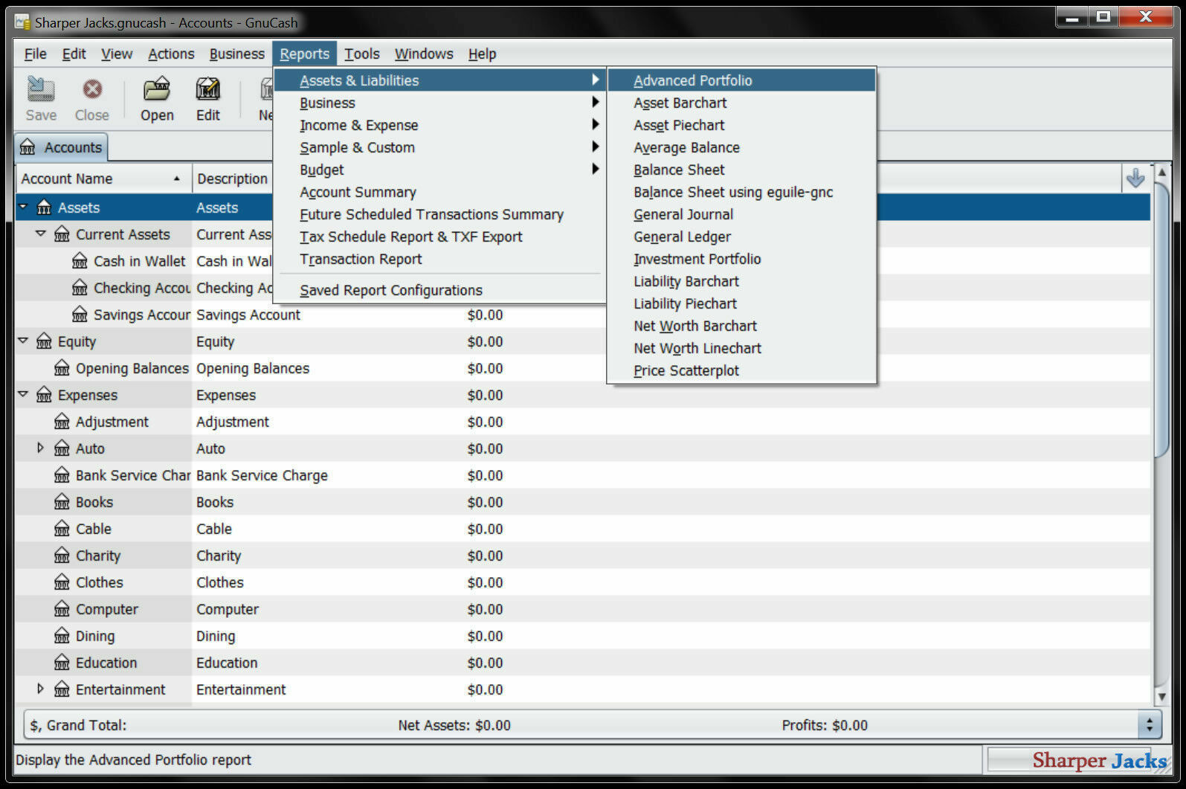Image resolution: width=1186 pixels, height=789 pixels.
Task: Open the Business reports submenu
Action: pos(439,103)
